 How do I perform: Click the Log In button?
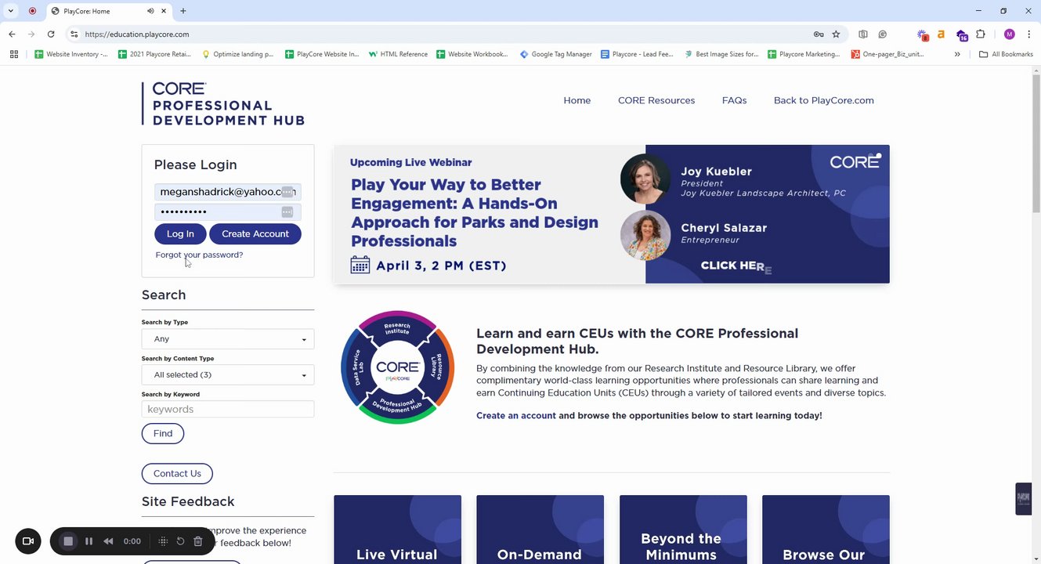(x=180, y=233)
